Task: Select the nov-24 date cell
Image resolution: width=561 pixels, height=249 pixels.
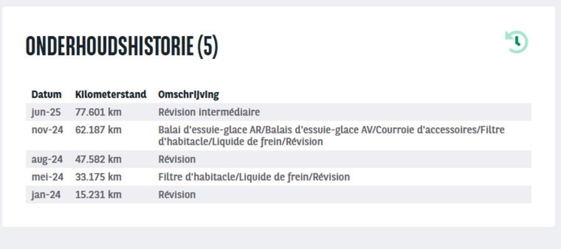Action: (x=47, y=130)
